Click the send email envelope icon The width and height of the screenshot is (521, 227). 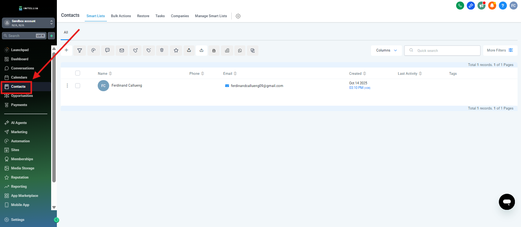(122, 50)
